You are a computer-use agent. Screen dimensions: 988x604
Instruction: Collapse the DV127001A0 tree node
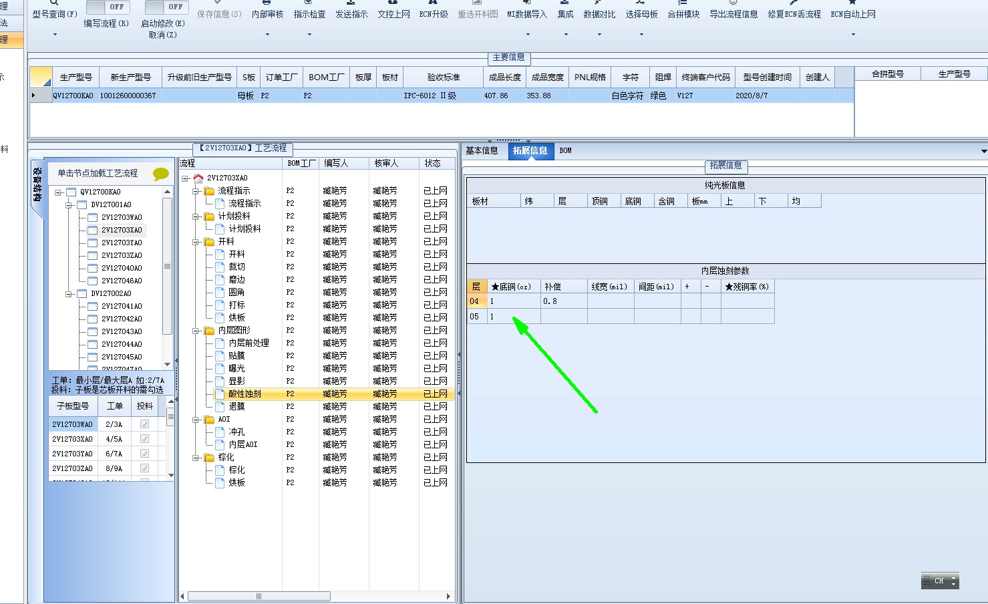point(69,205)
